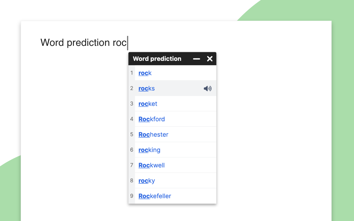Choose the 'rocking' prediction
354x221 pixels.
[149, 150]
